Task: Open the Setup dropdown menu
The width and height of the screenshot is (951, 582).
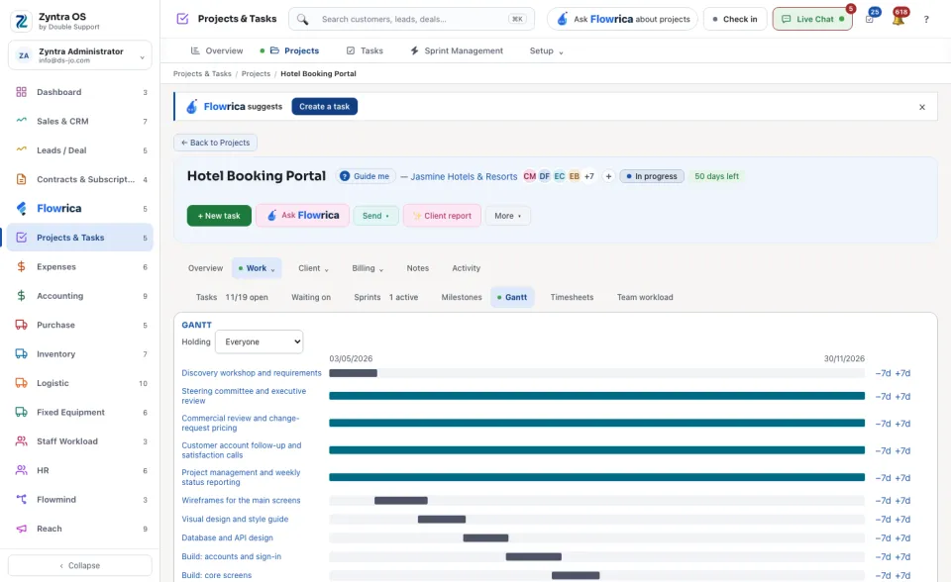Action: 546,50
